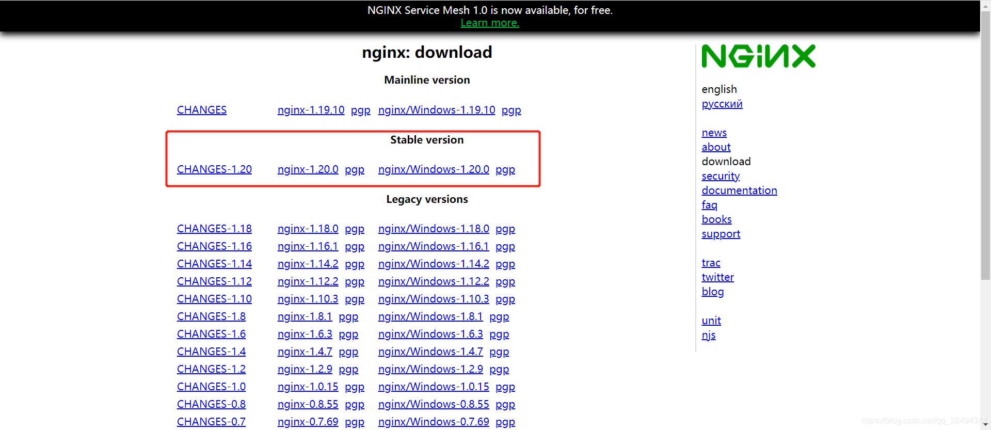Download nginx/Windows-1.18.0
This screenshot has width=991, height=430.
(434, 229)
